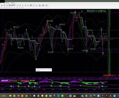
Task: Open LINE from the taskbar
Action: pyautogui.click(x=62, y=96)
